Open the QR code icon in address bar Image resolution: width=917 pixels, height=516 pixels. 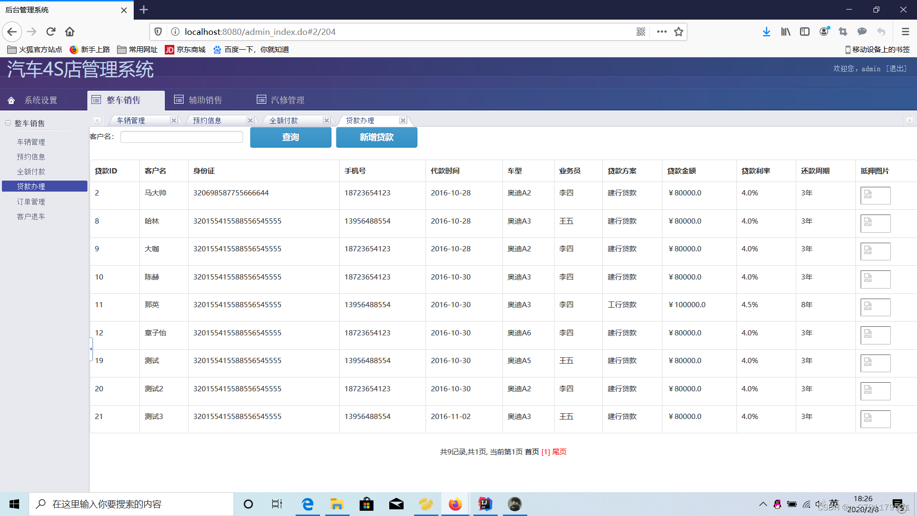coord(641,32)
